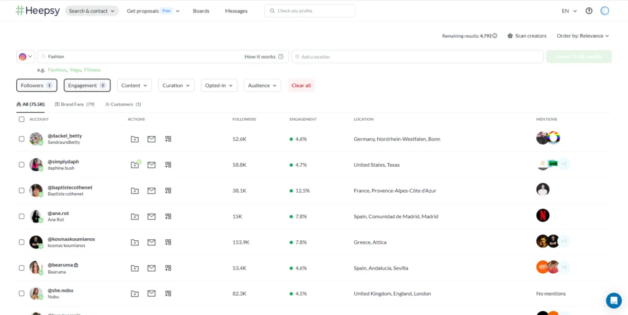This screenshot has width=628, height=315.
Task: Click envelope icon for @she.nobu
Action: [x=151, y=294]
